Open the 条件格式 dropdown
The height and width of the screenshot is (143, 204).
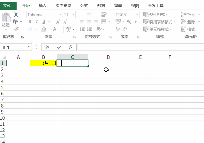point(155,14)
